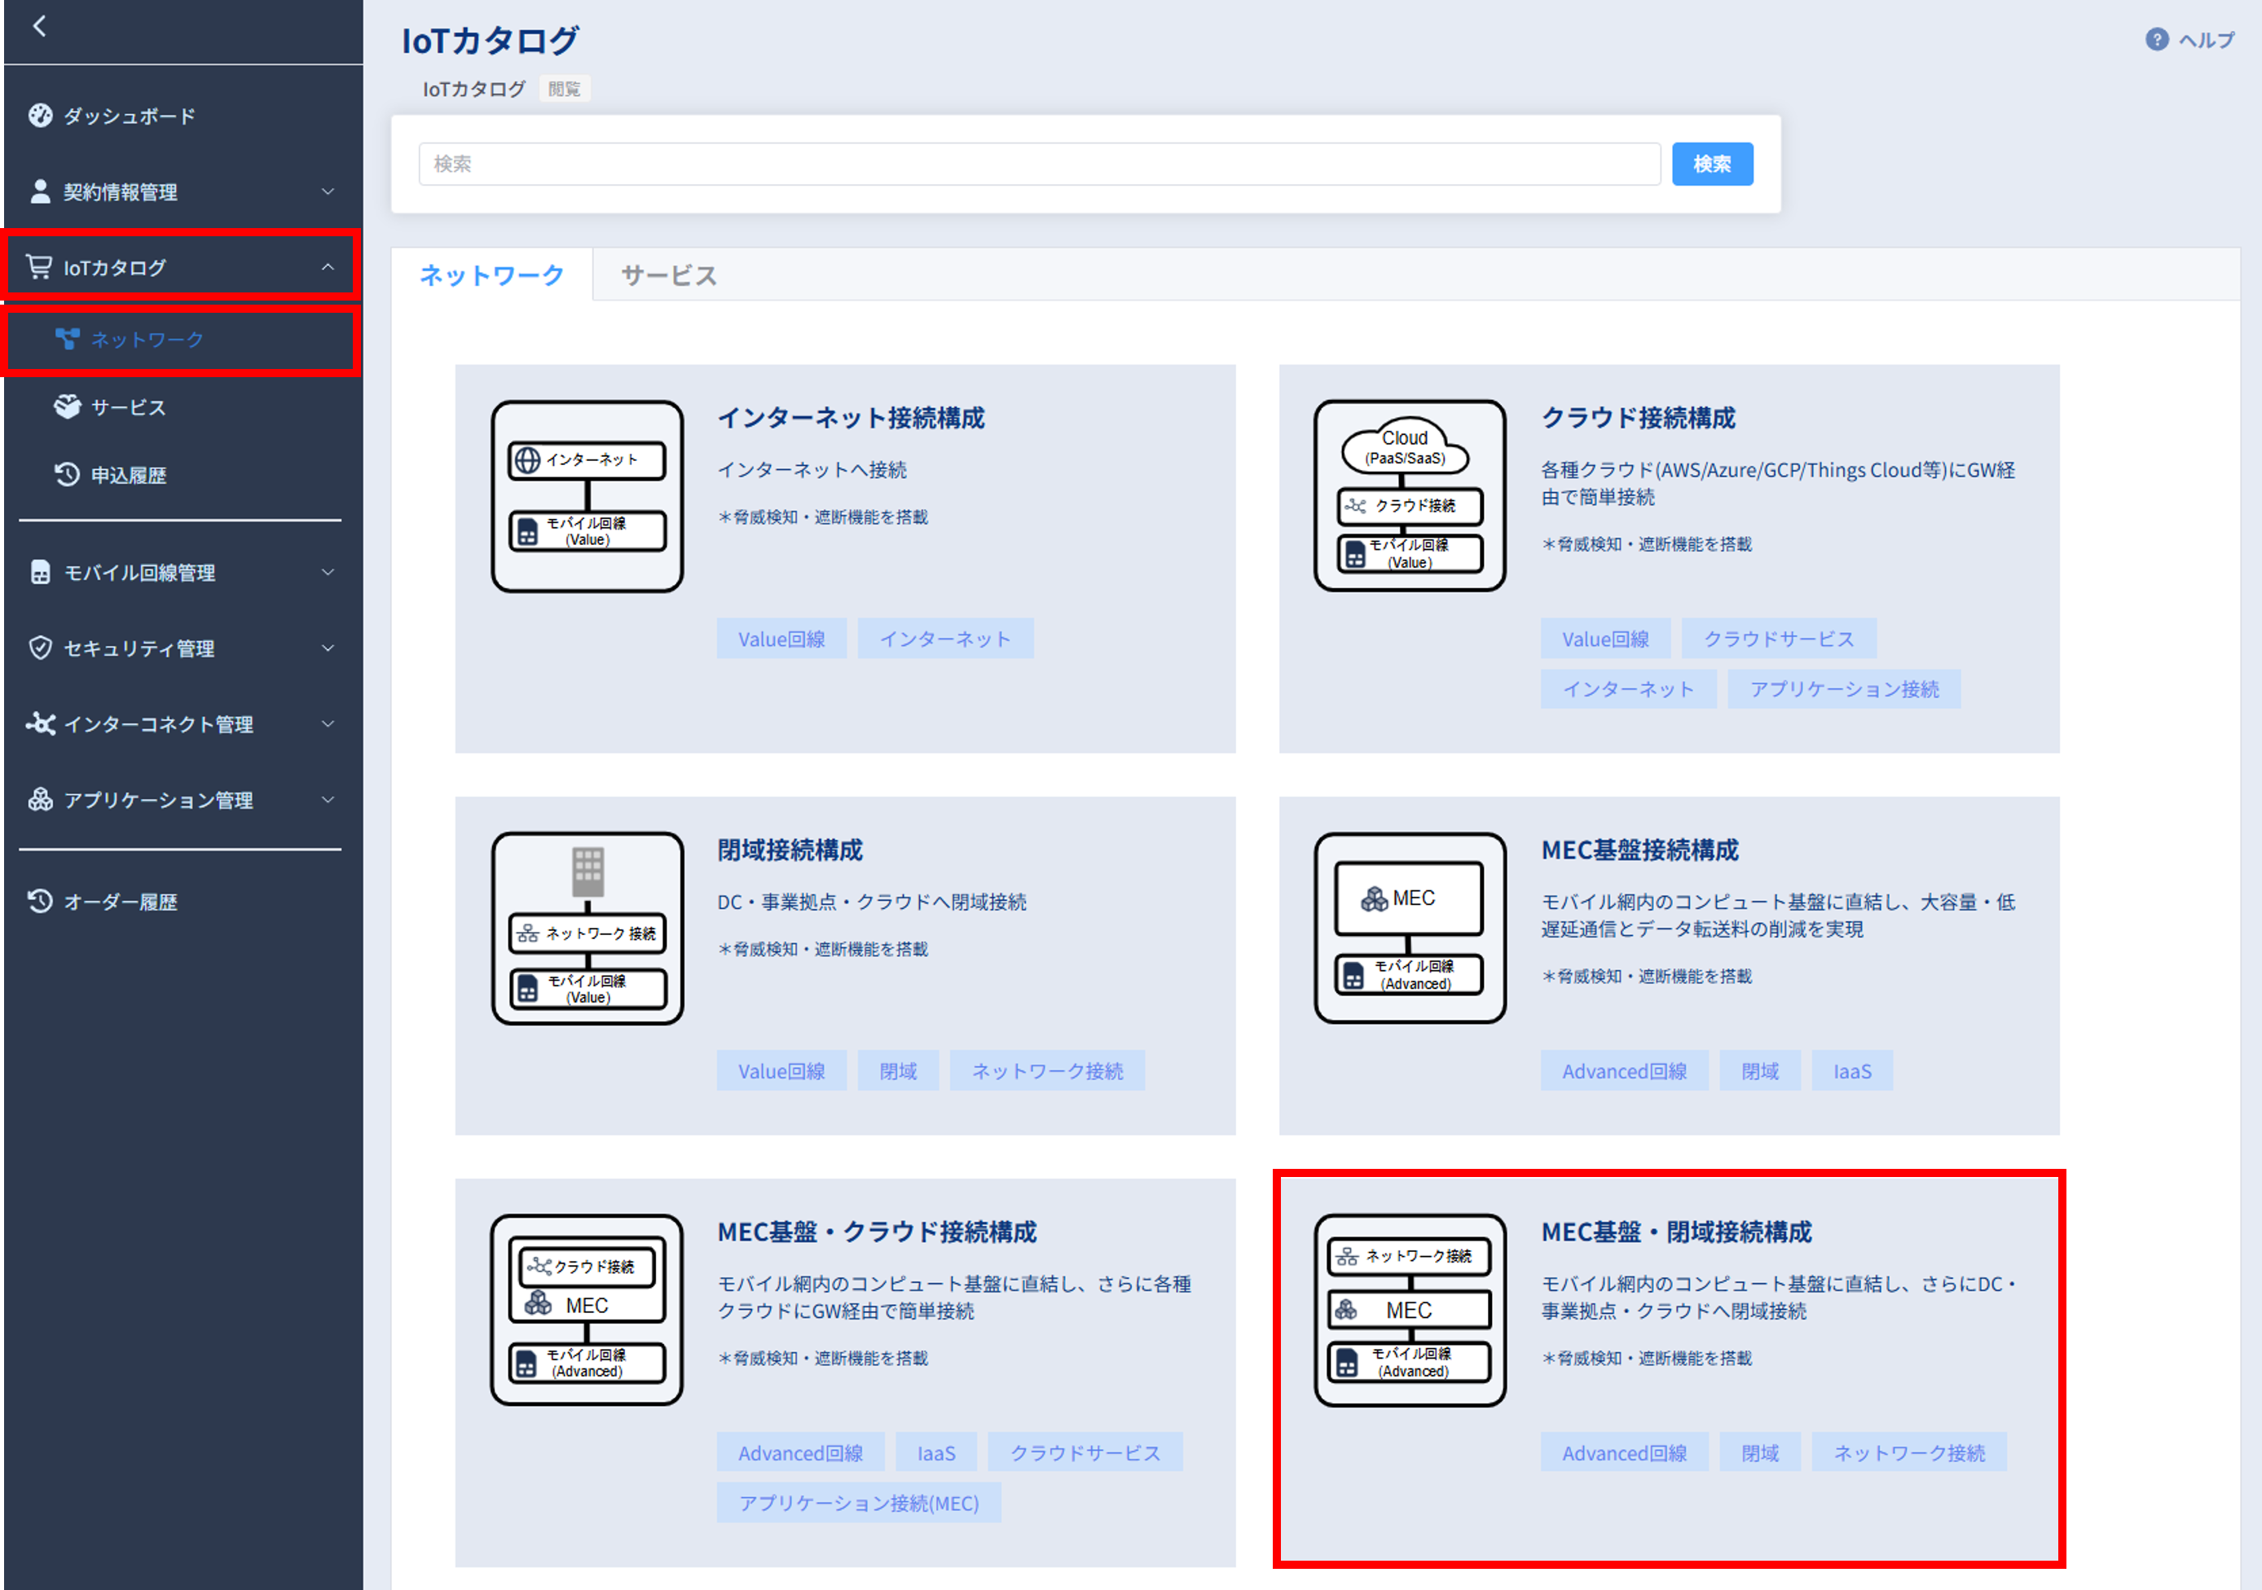Click the help question mark icon
This screenshot has width=2262, height=1590.
click(2157, 39)
